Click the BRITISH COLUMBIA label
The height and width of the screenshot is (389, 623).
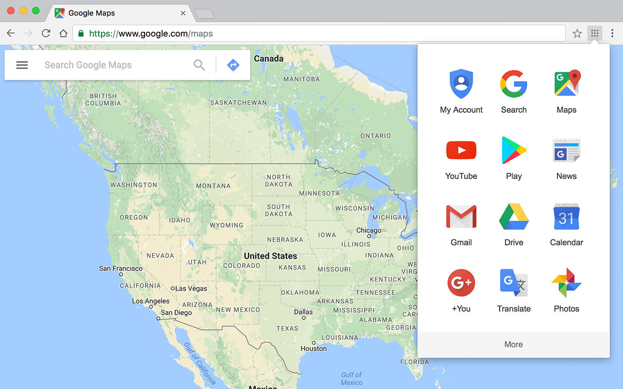click(x=103, y=100)
